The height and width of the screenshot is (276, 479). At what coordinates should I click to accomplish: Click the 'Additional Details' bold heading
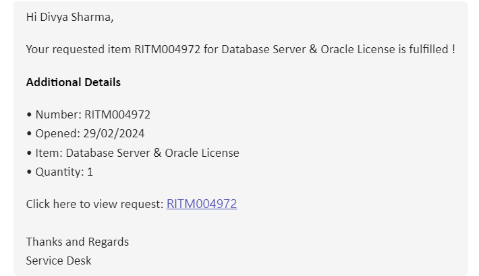(x=74, y=82)
